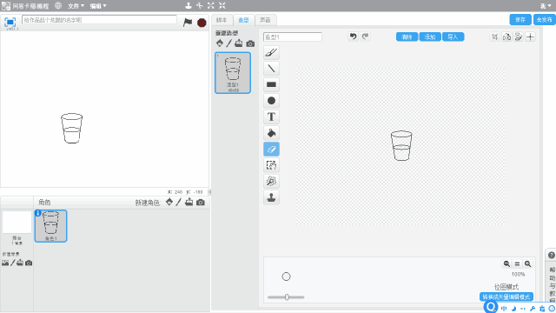The width and height of the screenshot is (556, 313).
Task: Select the Rectangle shape tool
Action: [271, 84]
